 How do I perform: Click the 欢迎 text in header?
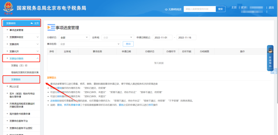(244, 7)
